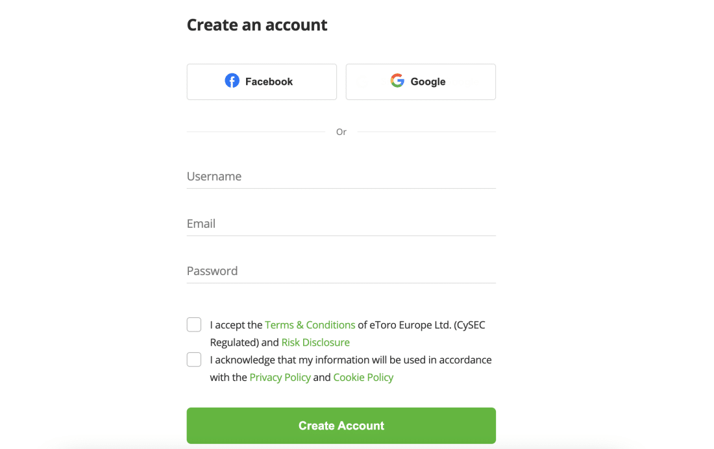
Task: Open the Risk Disclosure link
Action: pos(315,342)
